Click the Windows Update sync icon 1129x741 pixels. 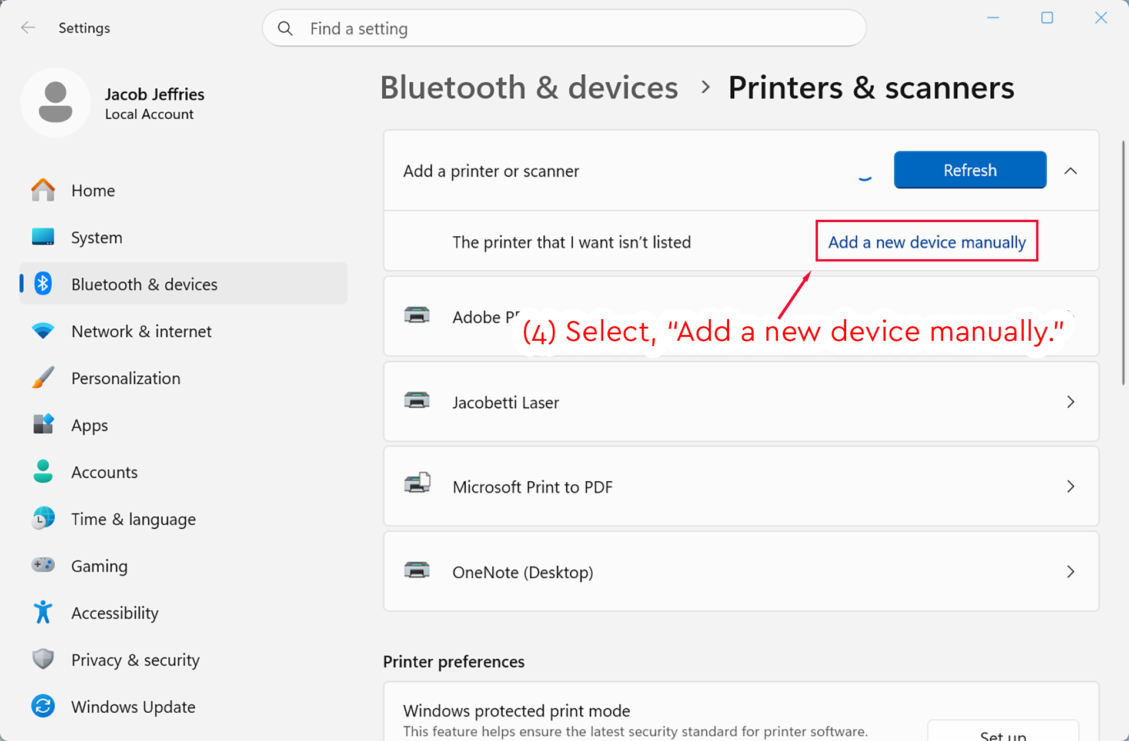(x=43, y=706)
